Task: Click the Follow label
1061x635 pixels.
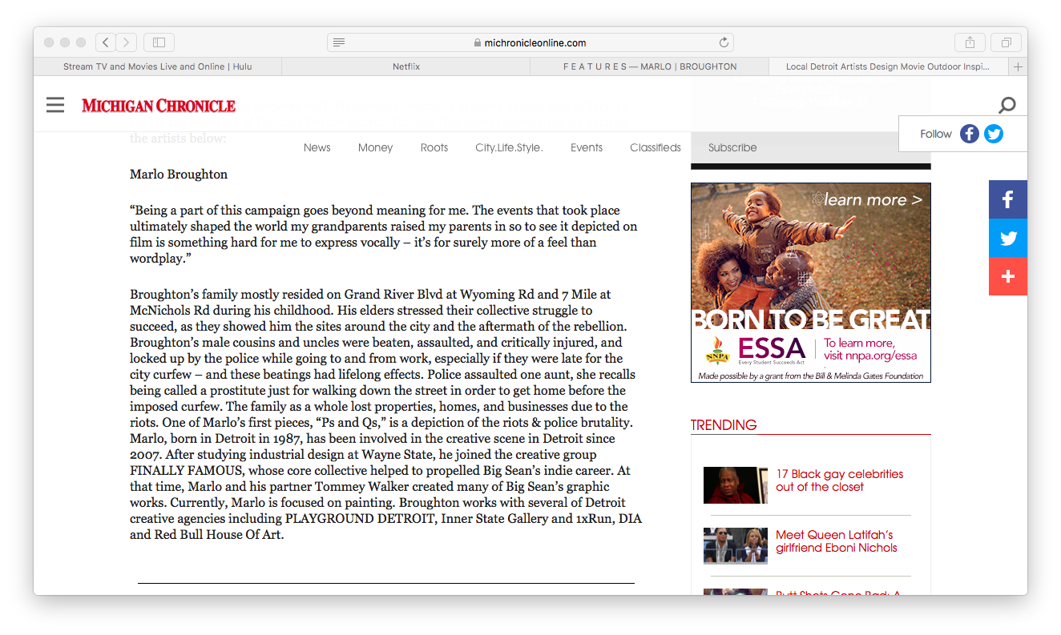Action: [936, 134]
